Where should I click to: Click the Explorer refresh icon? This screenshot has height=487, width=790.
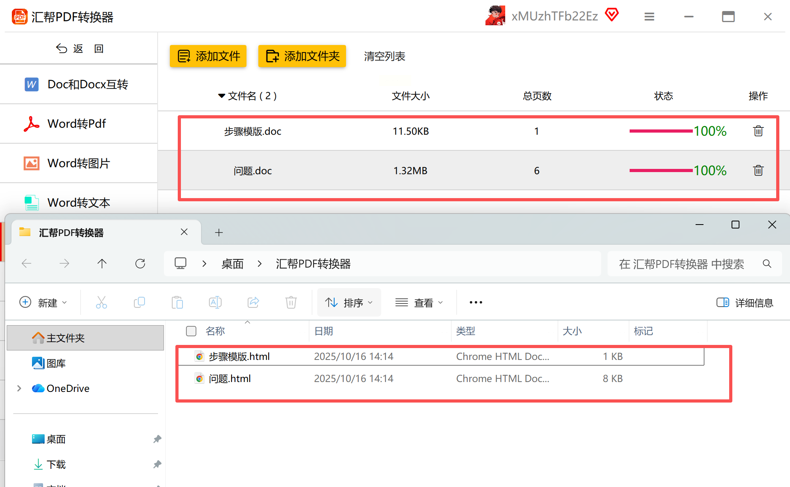[x=140, y=264]
